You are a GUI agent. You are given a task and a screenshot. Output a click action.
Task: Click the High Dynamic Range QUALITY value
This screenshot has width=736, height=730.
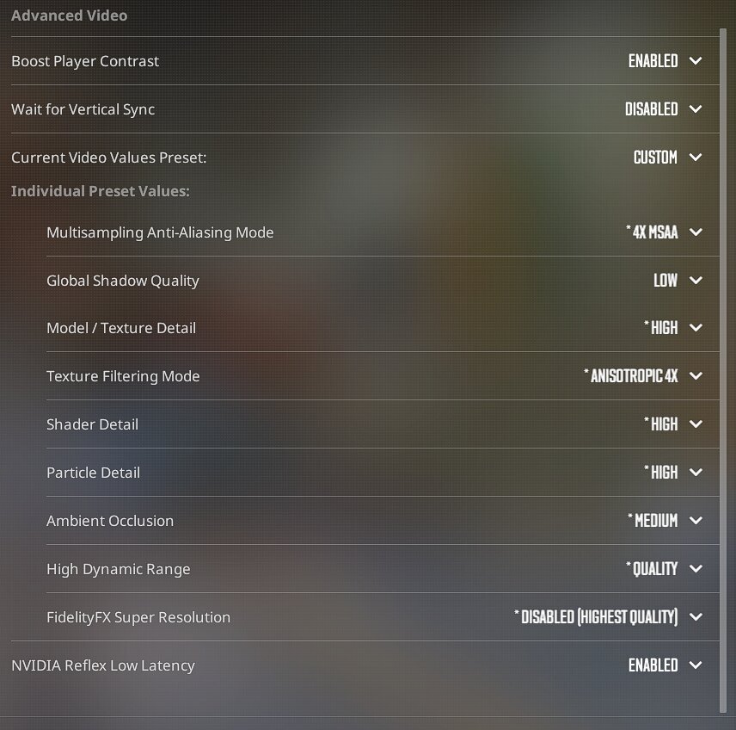click(x=654, y=569)
